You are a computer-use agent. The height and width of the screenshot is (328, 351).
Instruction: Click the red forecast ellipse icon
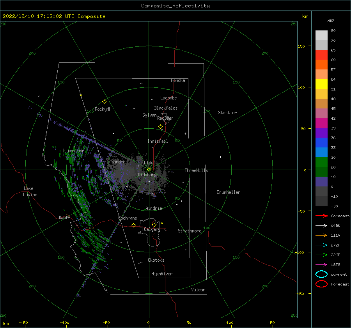click(321, 284)
